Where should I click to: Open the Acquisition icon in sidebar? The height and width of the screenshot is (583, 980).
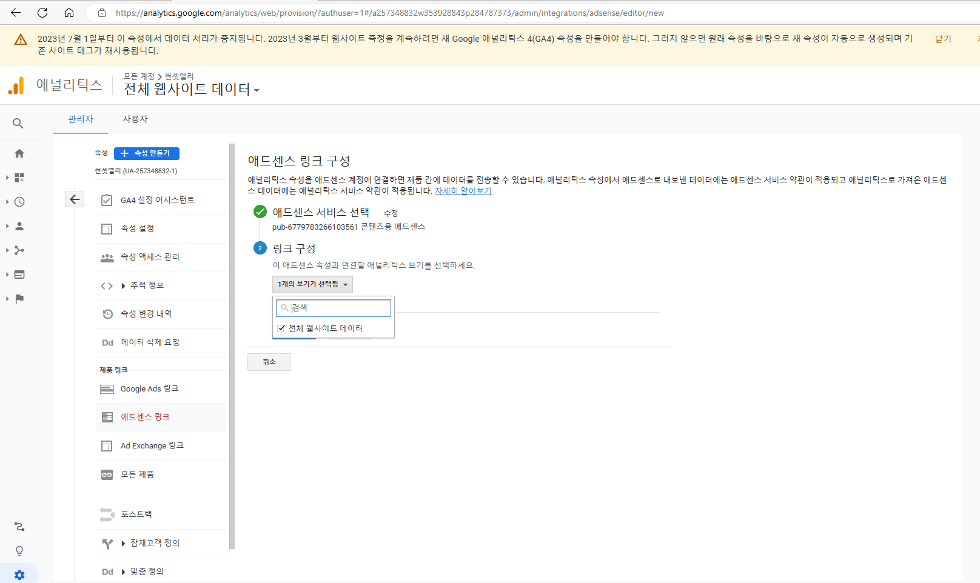(x=19, y=250)
